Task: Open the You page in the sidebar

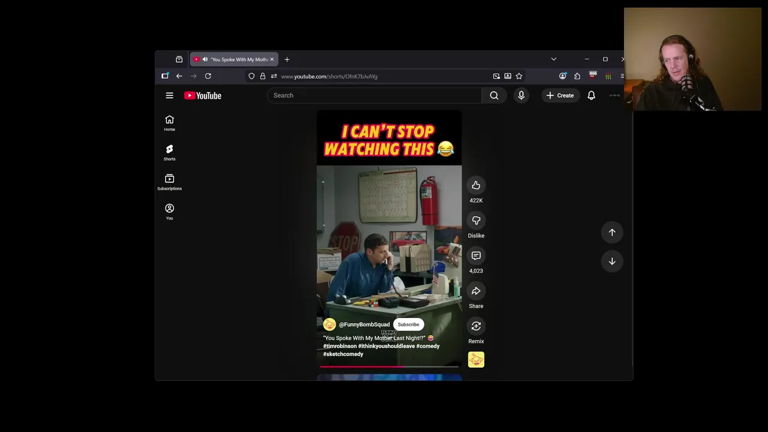Action: pos(170,211)
